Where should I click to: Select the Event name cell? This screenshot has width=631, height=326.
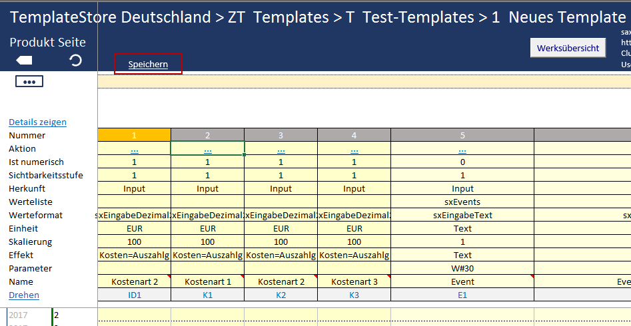click(462, 281)
